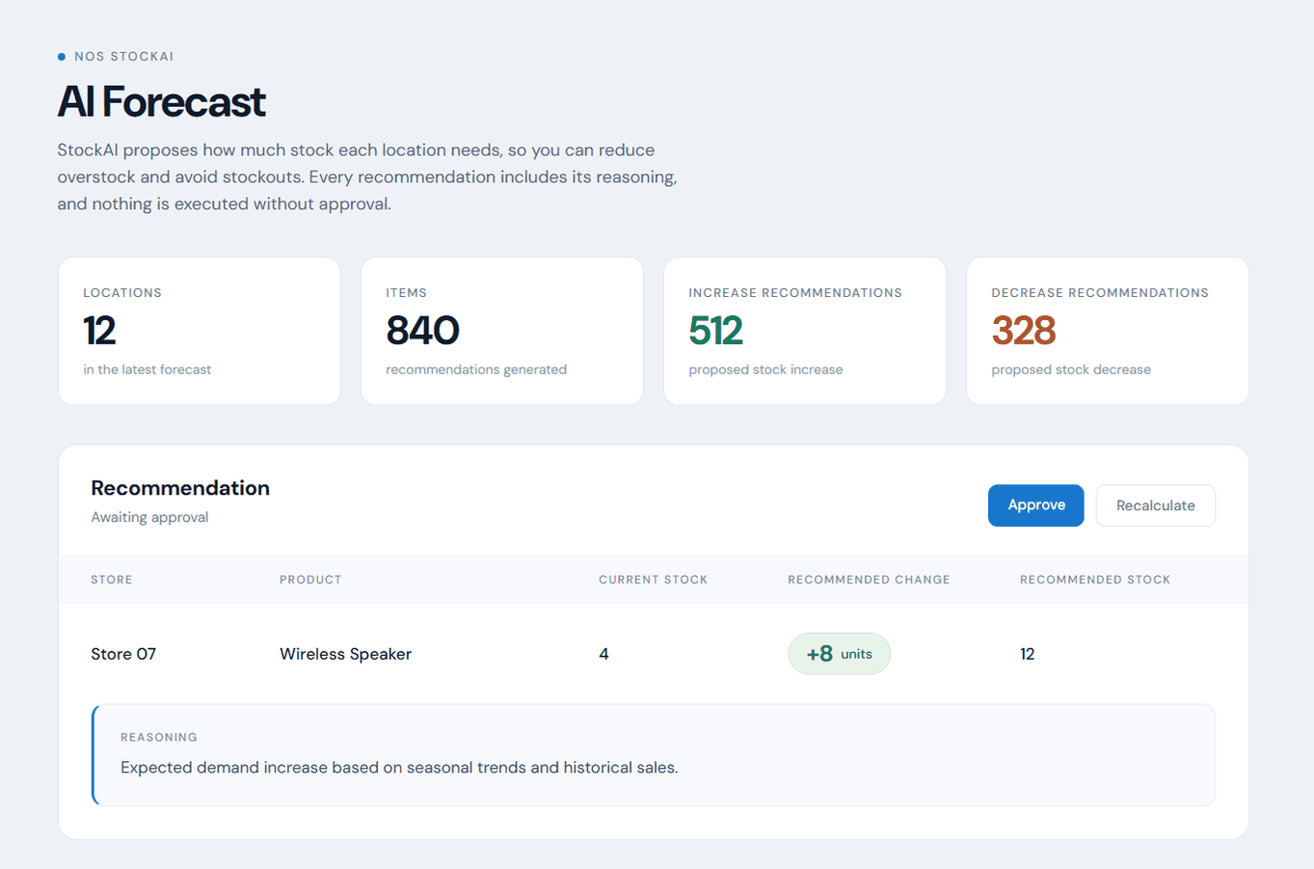Click the PRODUCT column header
This screenshot has height=869, width=1314.
[x=310, y=580]
